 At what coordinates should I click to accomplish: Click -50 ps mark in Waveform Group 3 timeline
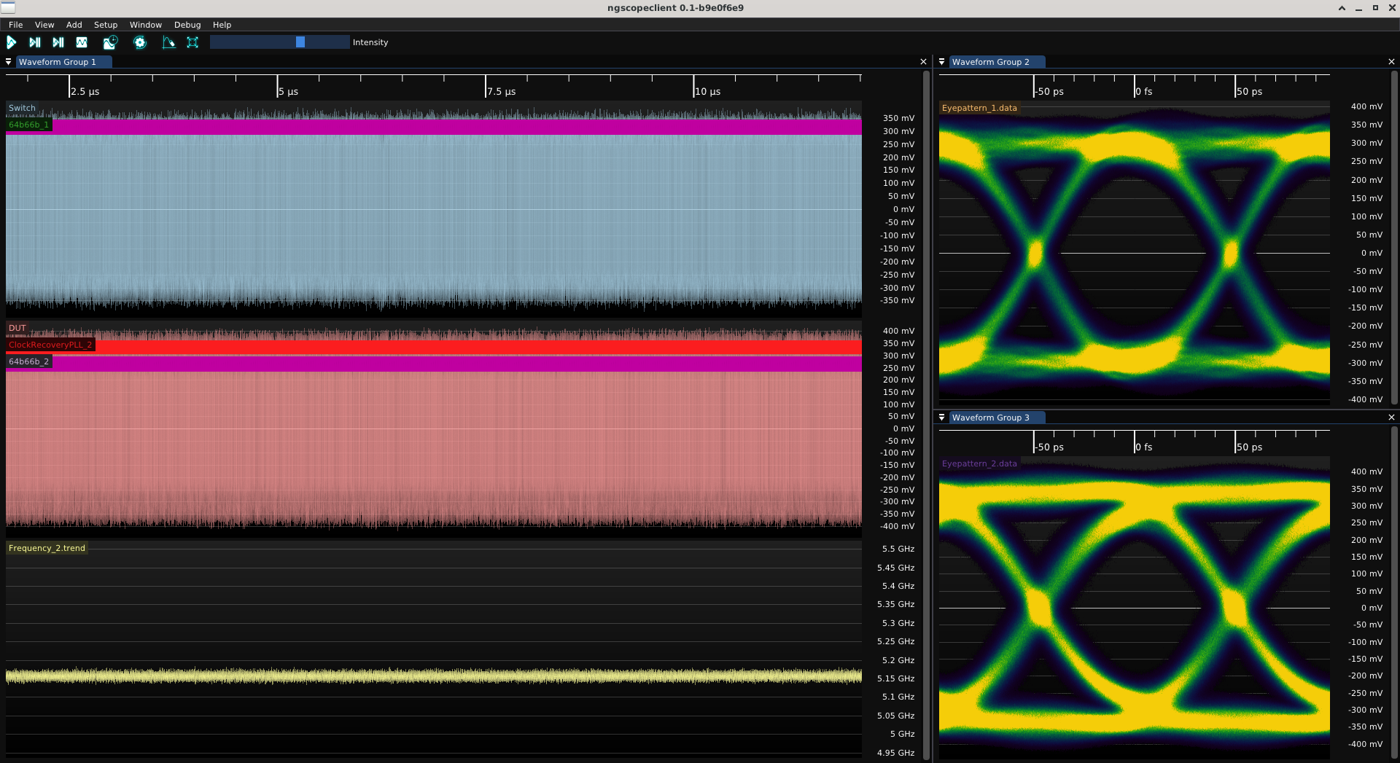(x=1049, y=447)
